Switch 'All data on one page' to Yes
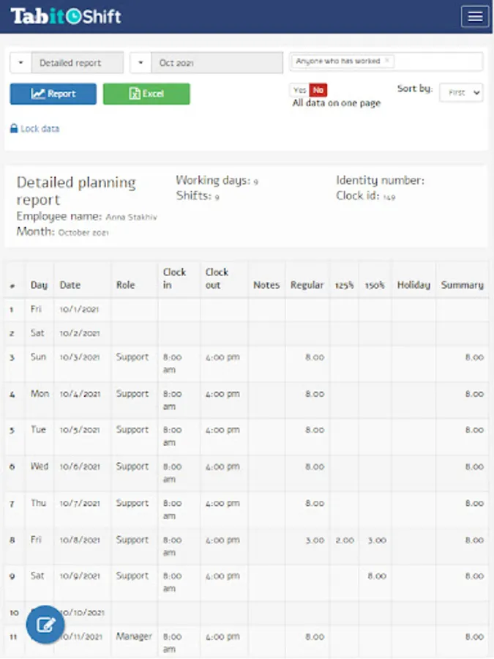Viewport: 494px width, 659px height. (299, 90)
